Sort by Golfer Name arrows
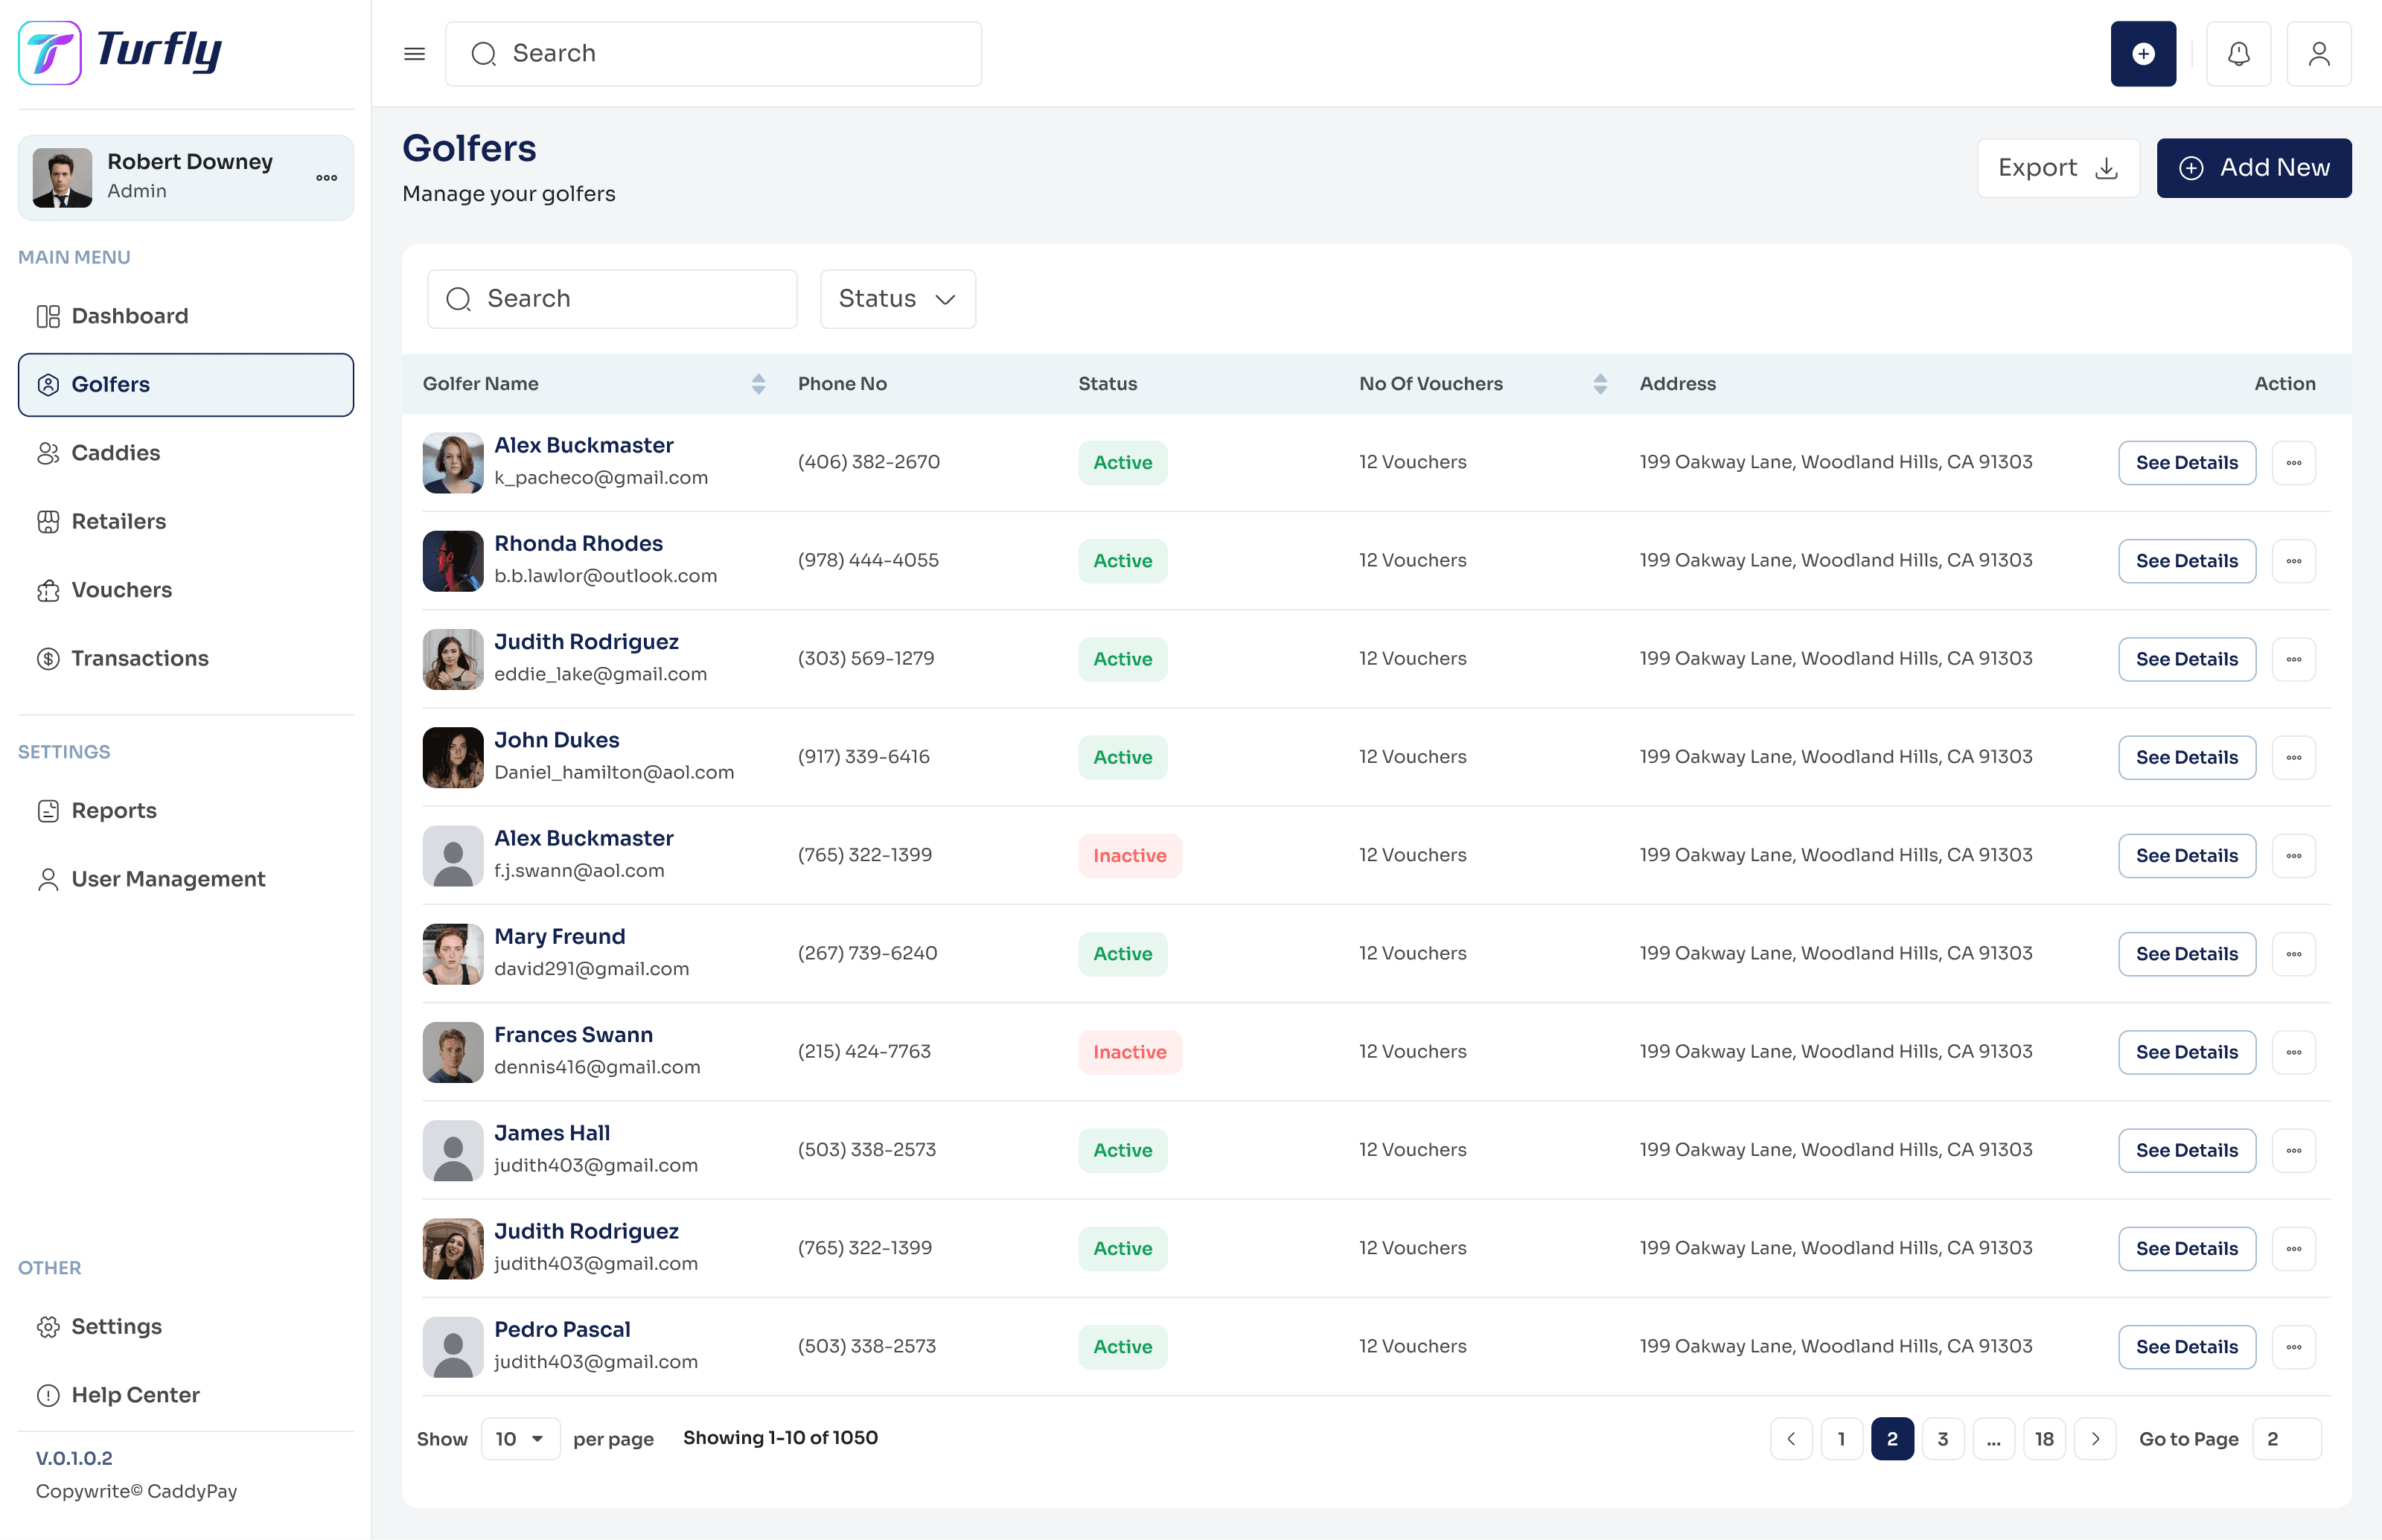 coord(758,384)
